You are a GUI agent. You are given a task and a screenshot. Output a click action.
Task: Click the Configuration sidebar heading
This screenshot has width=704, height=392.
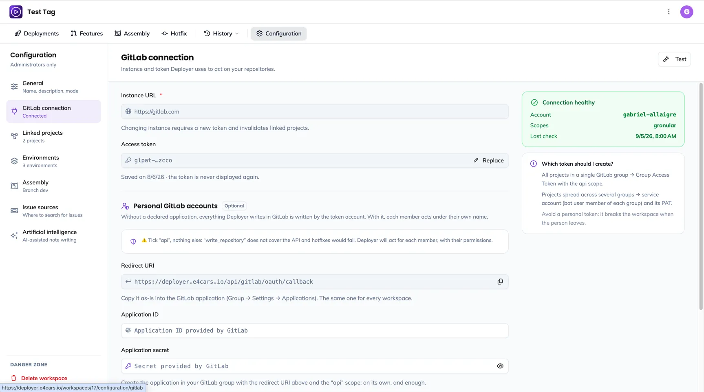[x=33, y=55]
